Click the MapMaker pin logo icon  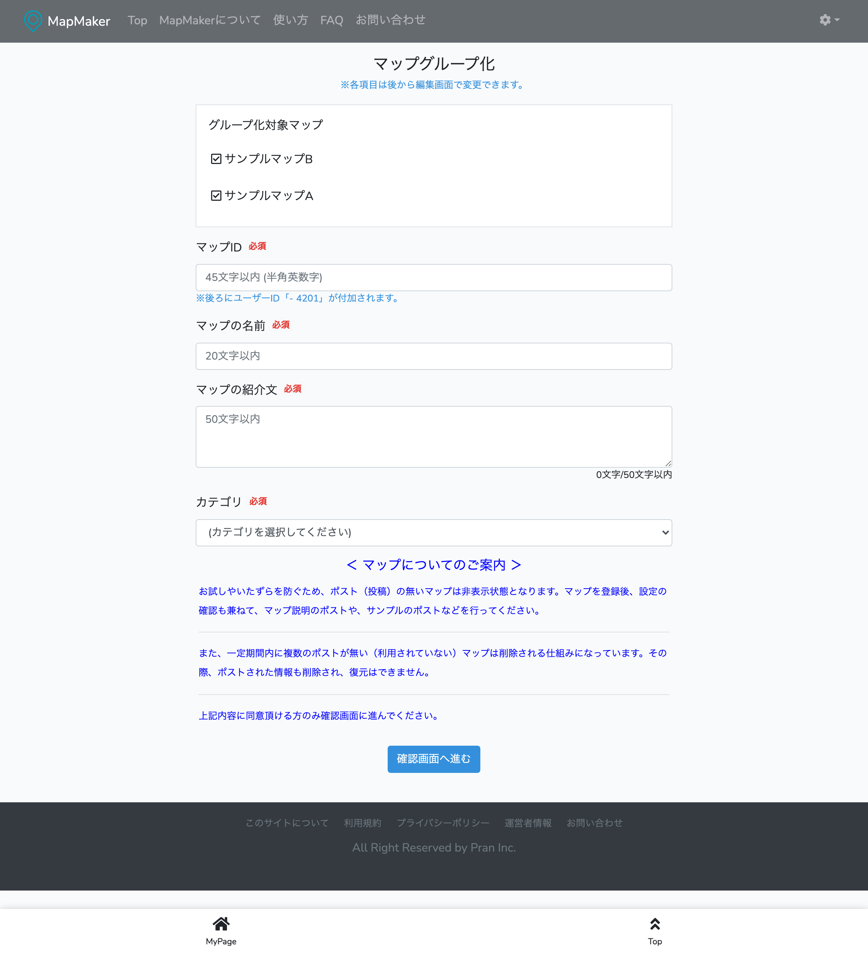coord(33,21)
